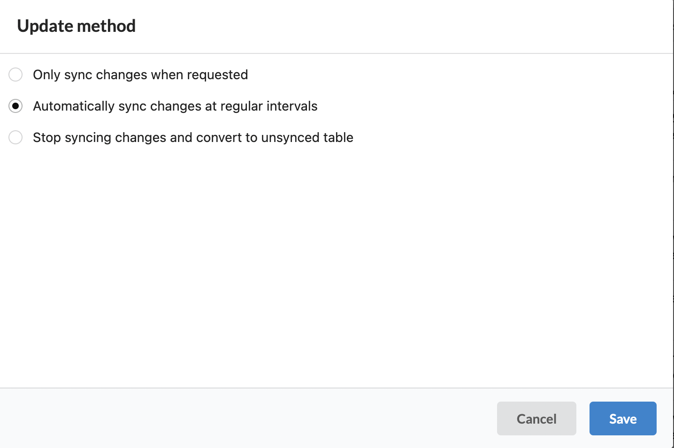This screenshot has width=674, height=448.
Task: Choose the 'Automatically sync changes at regular intervals' radio
Action: pyautogui.click(x=15, y=106)
